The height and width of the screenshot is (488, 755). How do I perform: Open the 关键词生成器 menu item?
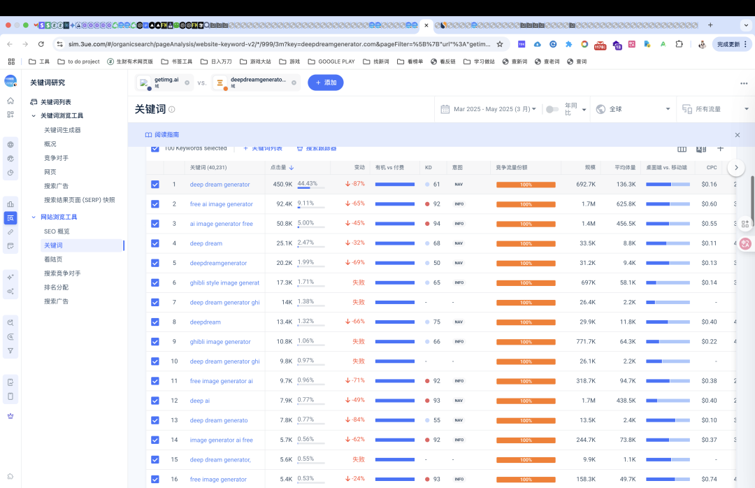pyautogui.click(x=63, y=130)
